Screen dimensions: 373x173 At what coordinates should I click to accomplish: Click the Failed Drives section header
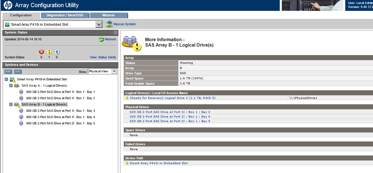click(248, 144)
